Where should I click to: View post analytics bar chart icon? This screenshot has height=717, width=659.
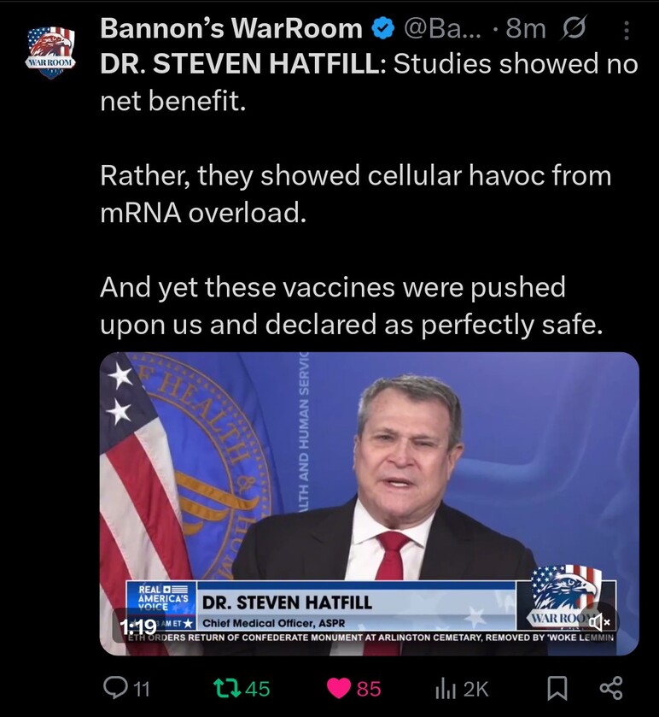(446, 689)
